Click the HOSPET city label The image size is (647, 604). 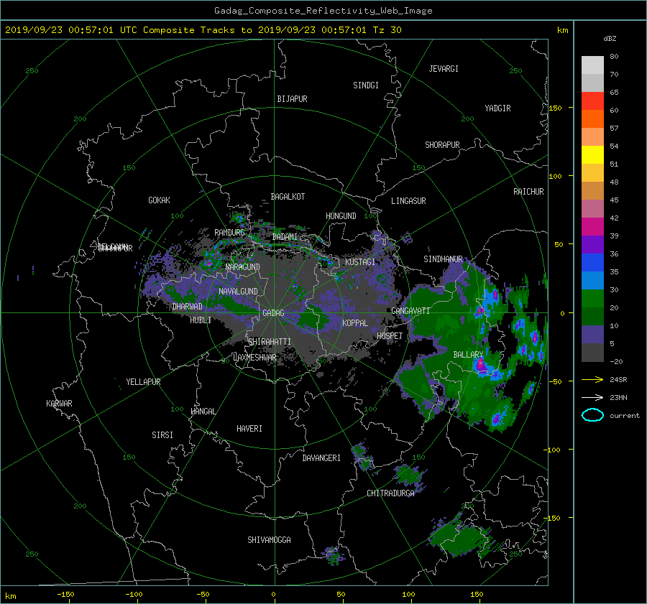[x=390, y=336]
